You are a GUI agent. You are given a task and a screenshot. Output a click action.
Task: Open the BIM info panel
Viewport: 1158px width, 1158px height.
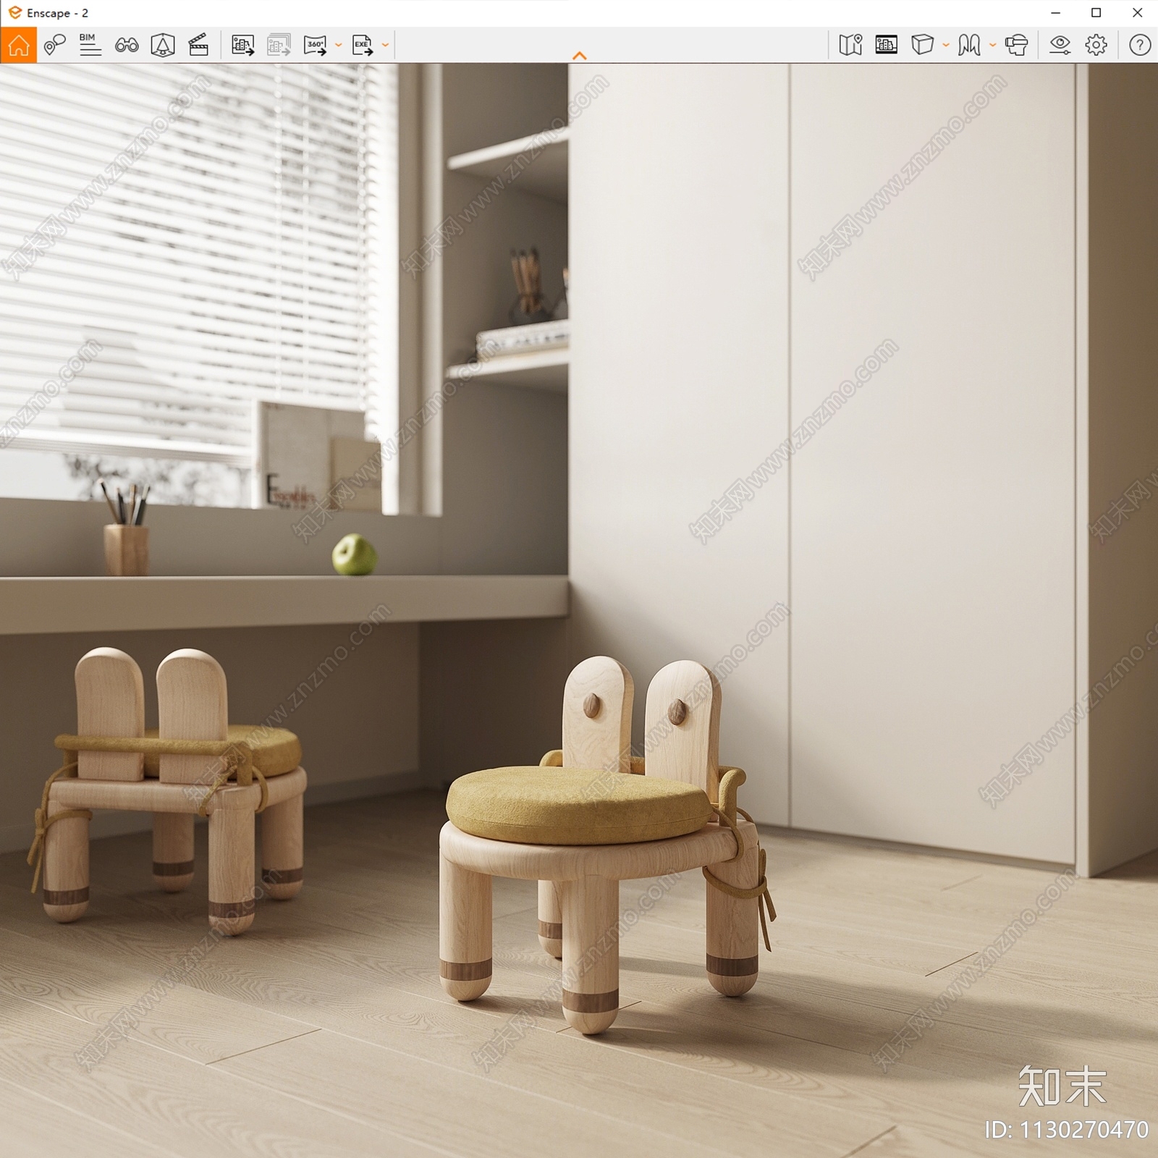(90, 45)
